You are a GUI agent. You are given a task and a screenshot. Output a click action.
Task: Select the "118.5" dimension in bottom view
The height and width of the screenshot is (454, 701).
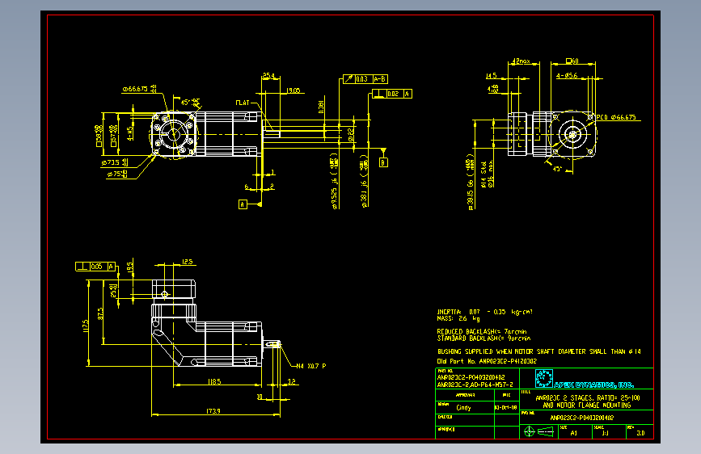tap(214, 381)
